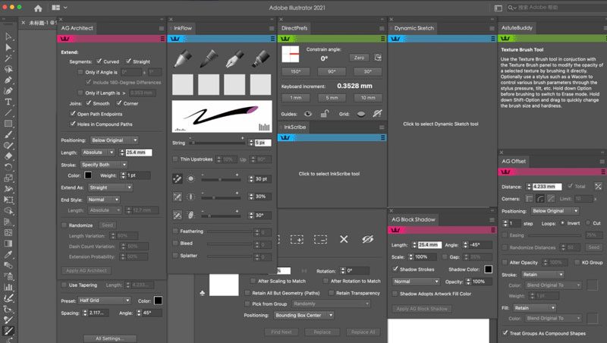
Task: Select the Type tool
Action: tap(8, 102)
